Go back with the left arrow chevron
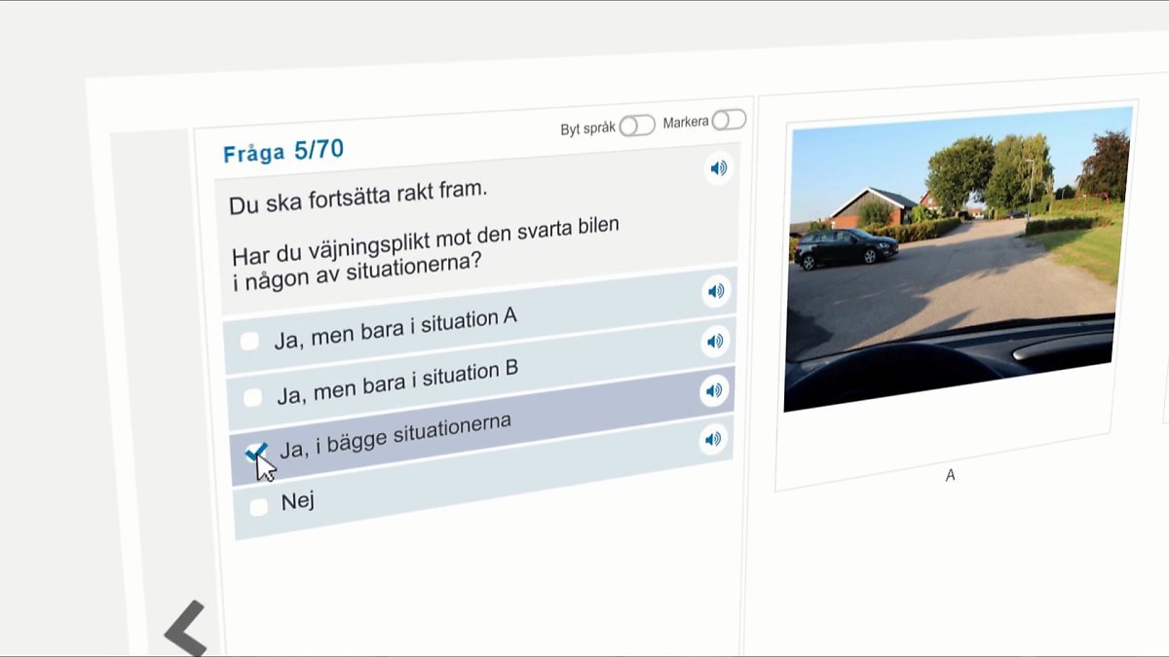The width and height of the screenshot is (1169, 657). pos(185,628)
